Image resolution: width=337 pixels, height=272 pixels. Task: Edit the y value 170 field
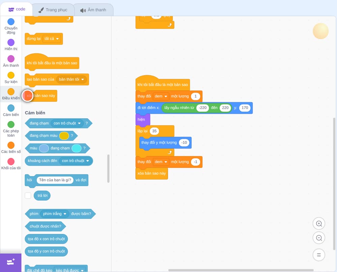pyautogui.click(x=245, y=108)
